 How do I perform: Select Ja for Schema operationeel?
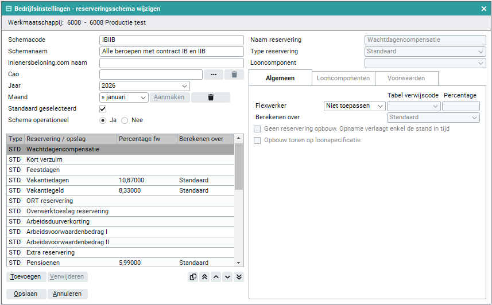(x=103, y=120)
